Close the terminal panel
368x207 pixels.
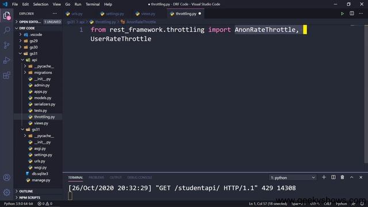[x=361, y=178]
